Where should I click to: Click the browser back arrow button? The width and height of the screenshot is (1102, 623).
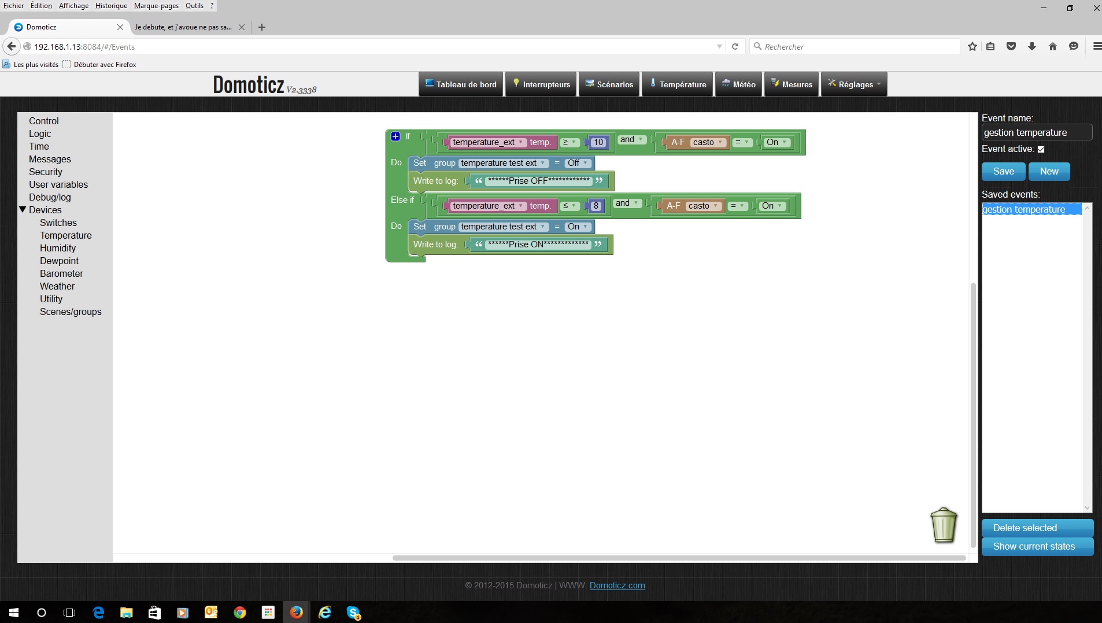pyautogui.click(x=11, y=46)
